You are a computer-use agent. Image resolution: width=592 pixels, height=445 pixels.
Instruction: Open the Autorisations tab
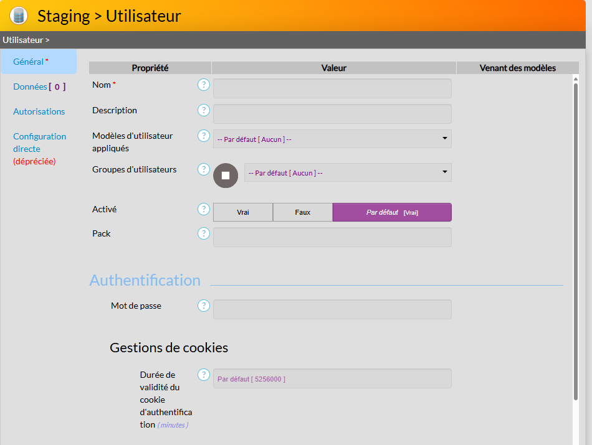point(39,112)
